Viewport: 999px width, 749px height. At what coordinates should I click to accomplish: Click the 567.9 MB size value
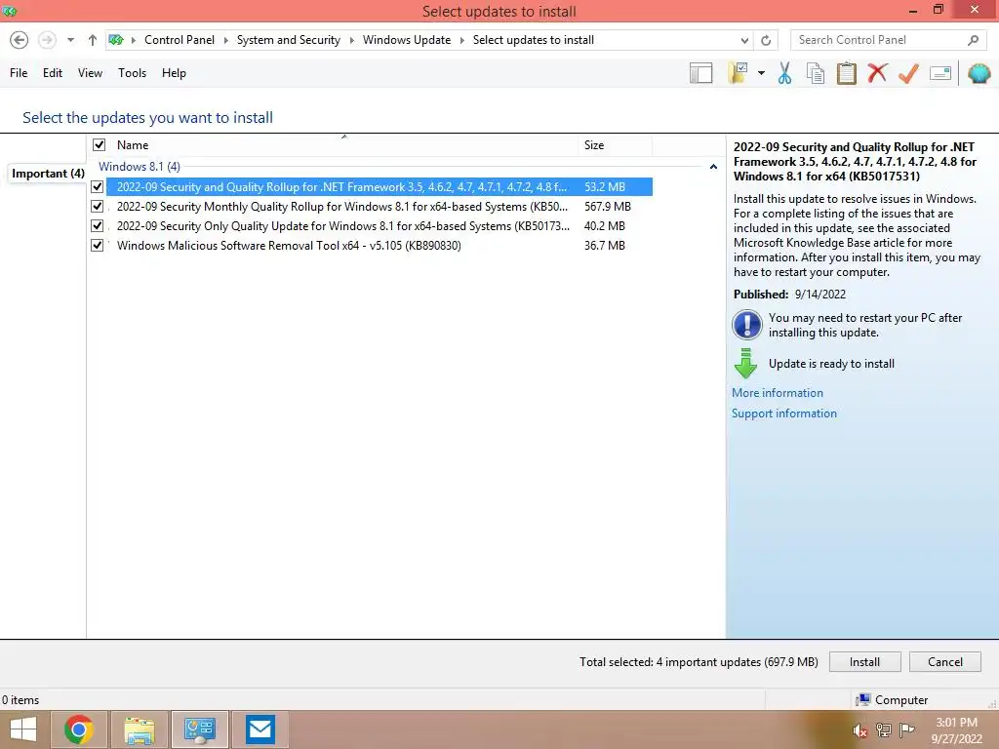[x=607, y=207]
